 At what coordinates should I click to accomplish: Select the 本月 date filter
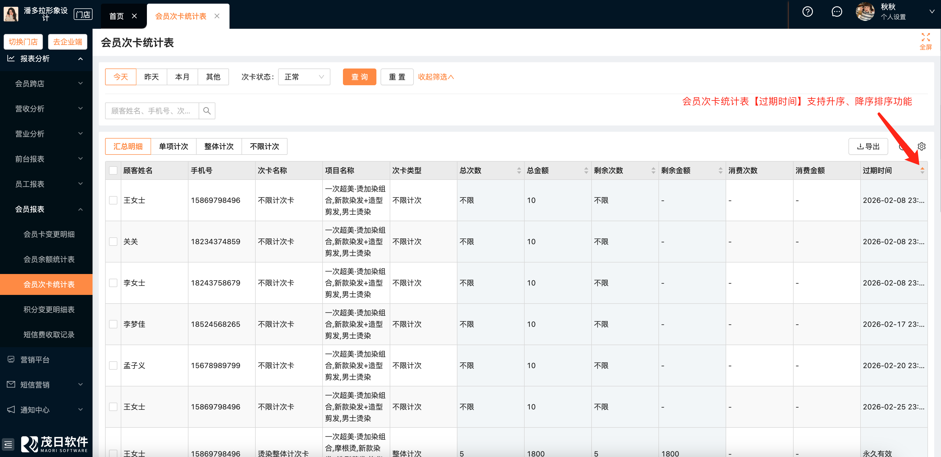(x=182, y=77)
